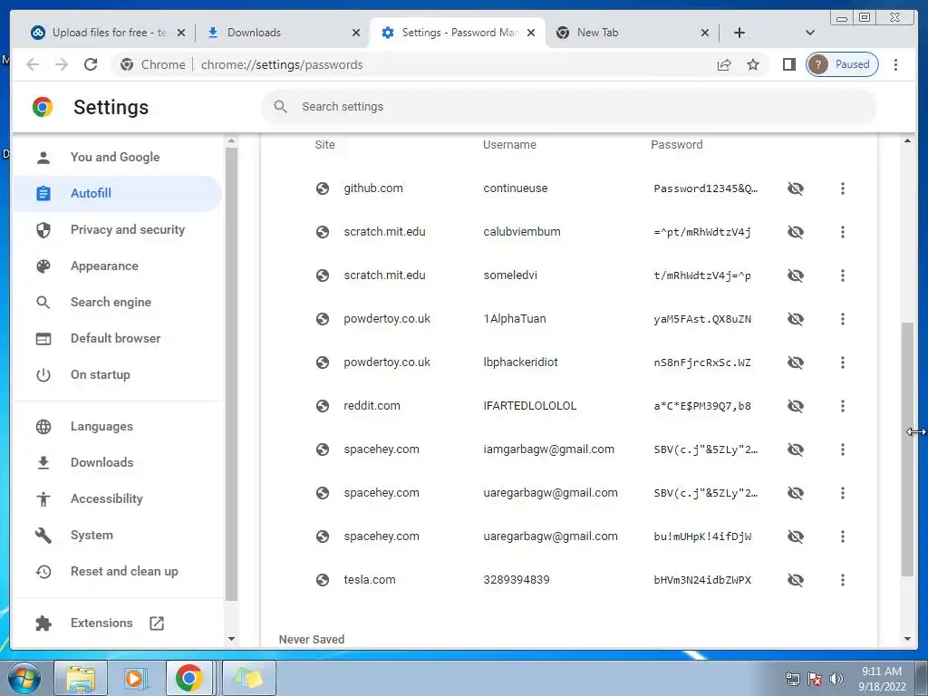
Task: Hide the tesla.com password
Action: (x=796, y=580)
